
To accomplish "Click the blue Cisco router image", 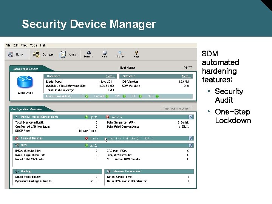I will [x=25, y=82].
